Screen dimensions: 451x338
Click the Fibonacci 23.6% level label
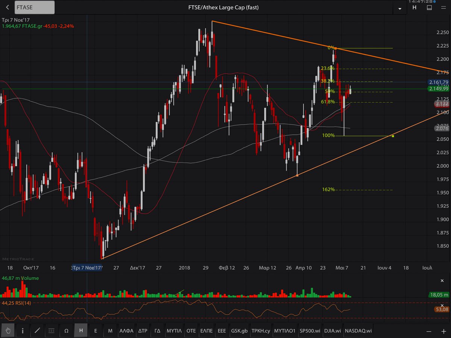(328, 68)
